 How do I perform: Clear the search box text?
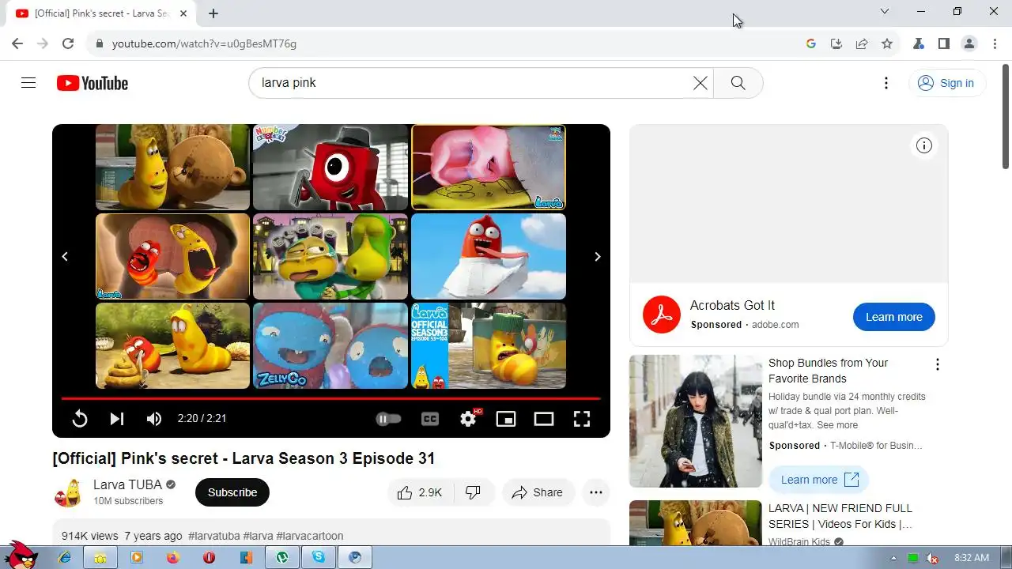pos(700,83)
